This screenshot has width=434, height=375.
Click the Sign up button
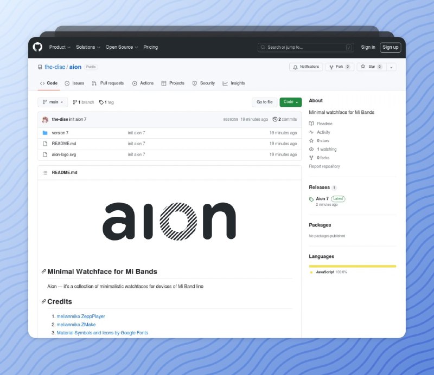pyautogui.click(x=390, y=47)
